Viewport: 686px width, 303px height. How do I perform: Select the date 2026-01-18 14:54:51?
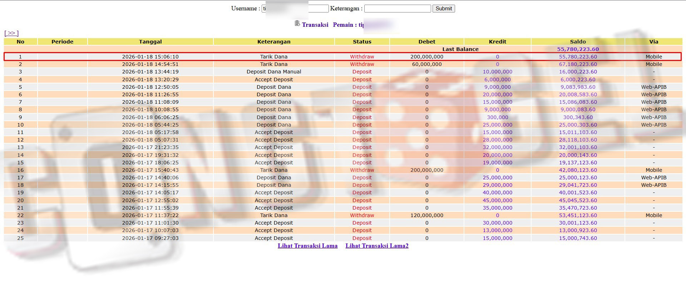(x=150, y=64)
